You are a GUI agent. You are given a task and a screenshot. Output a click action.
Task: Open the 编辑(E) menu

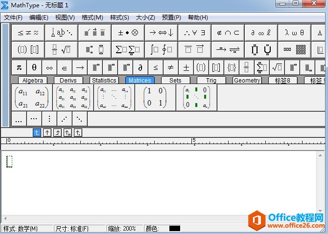point(39,18)
